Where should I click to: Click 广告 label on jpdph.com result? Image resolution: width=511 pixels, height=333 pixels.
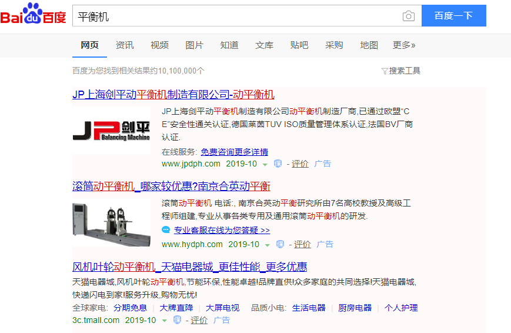[323, 164]
